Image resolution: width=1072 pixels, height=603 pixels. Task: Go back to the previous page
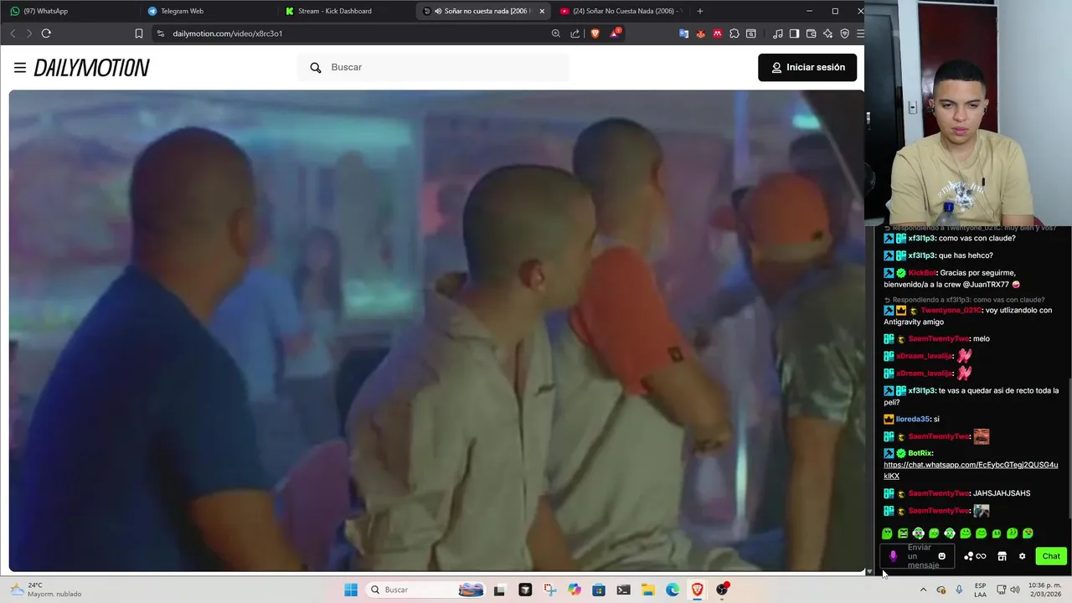pyautogui.click(x=13, y=33)
